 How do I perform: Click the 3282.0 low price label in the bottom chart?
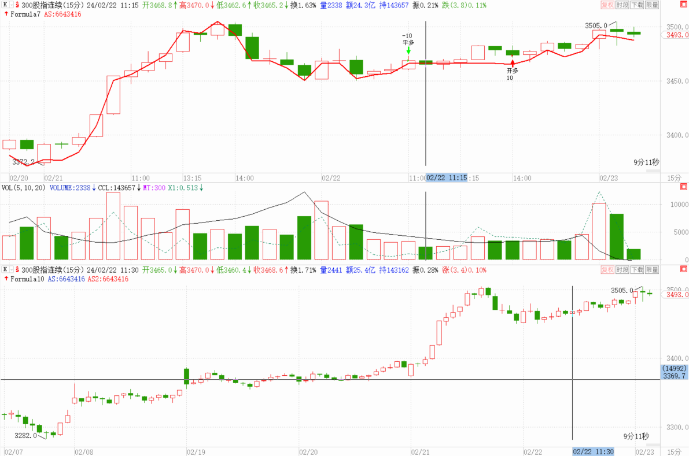coord(25,436)
